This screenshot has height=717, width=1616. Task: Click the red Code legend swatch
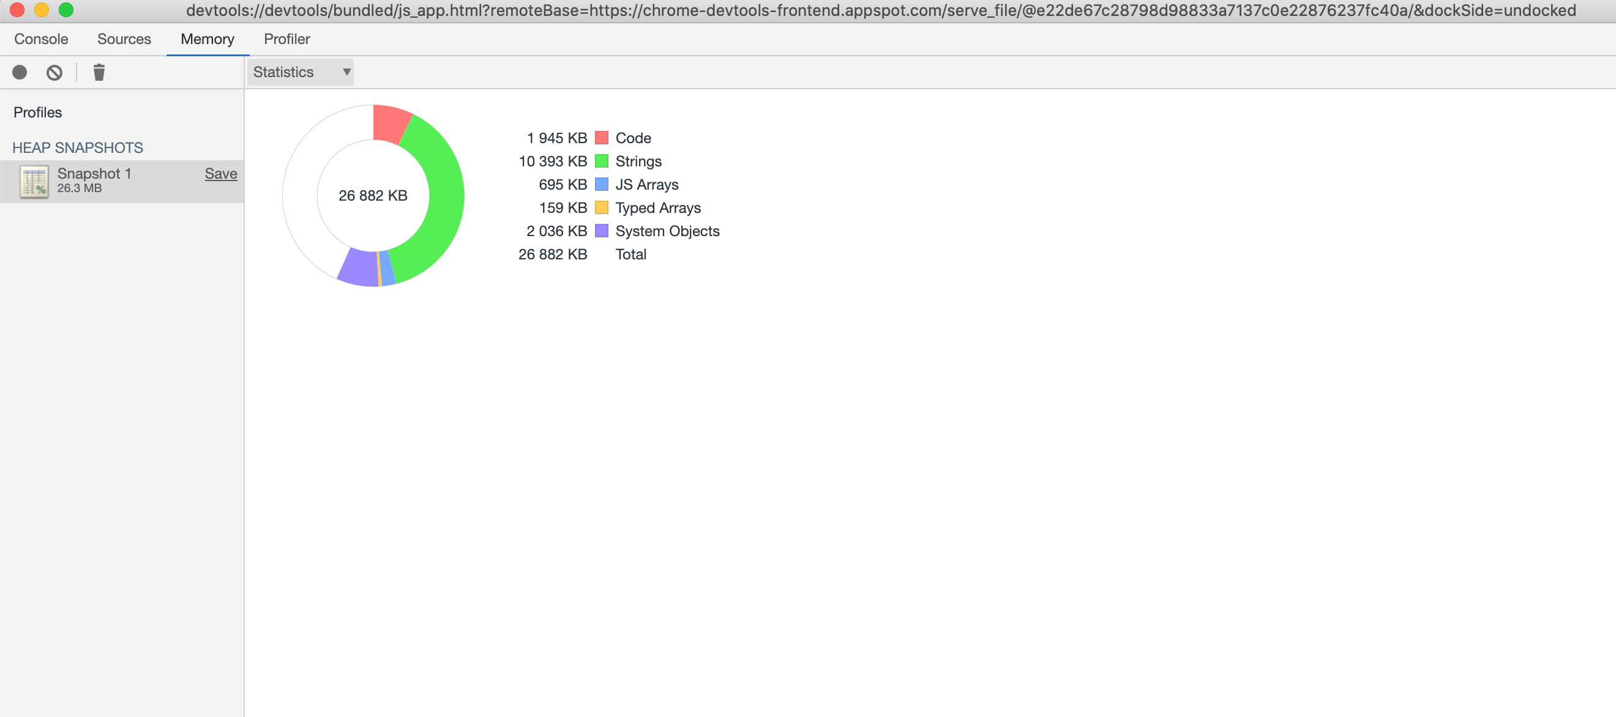coord(601,137)
